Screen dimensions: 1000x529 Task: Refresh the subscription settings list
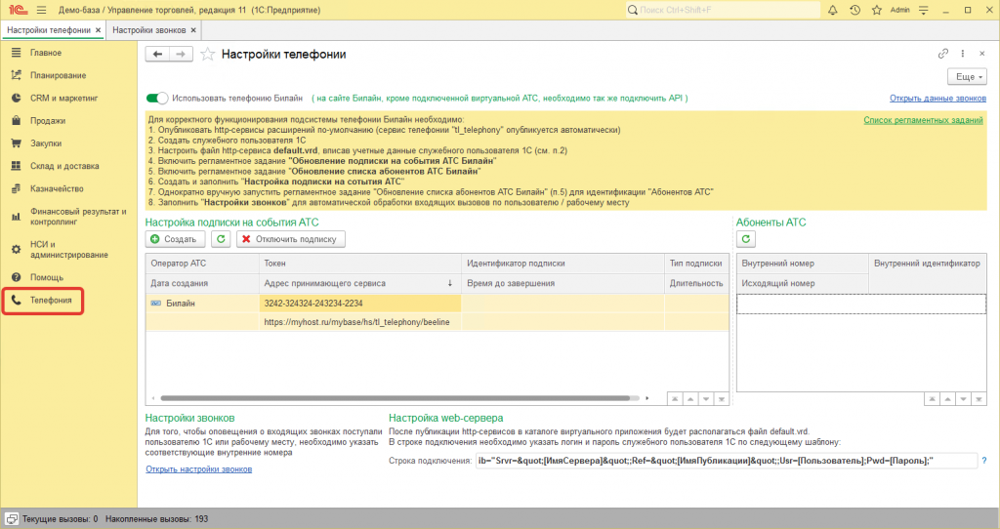click(221, 238)
